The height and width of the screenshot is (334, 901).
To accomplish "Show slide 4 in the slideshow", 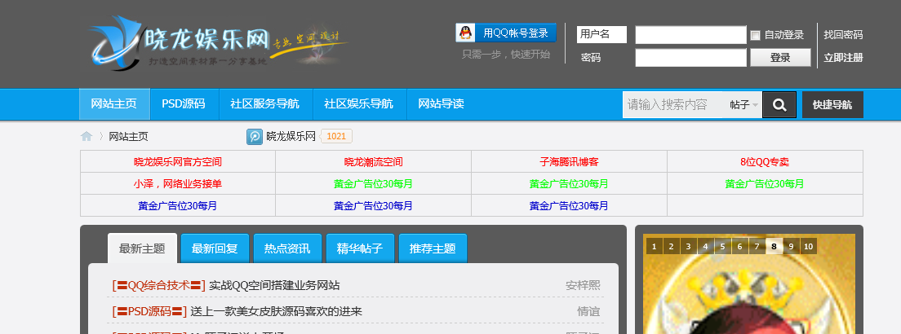I will [x=706, y=246].
